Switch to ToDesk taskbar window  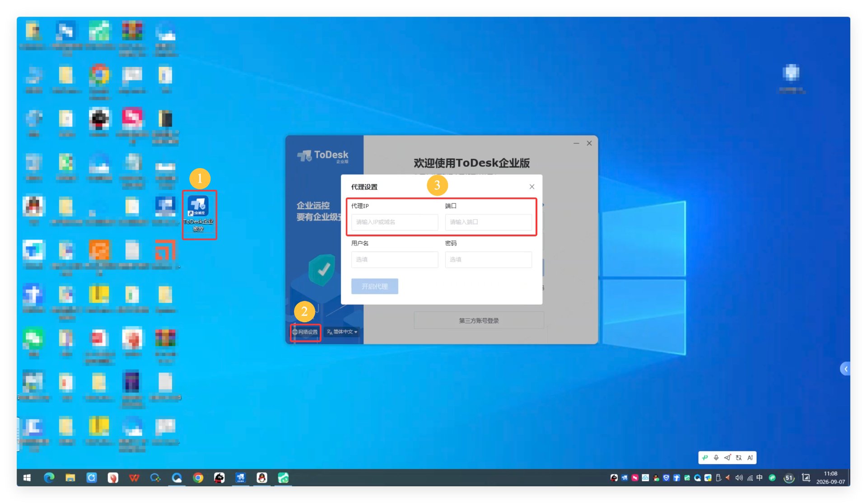pos(241,478)
